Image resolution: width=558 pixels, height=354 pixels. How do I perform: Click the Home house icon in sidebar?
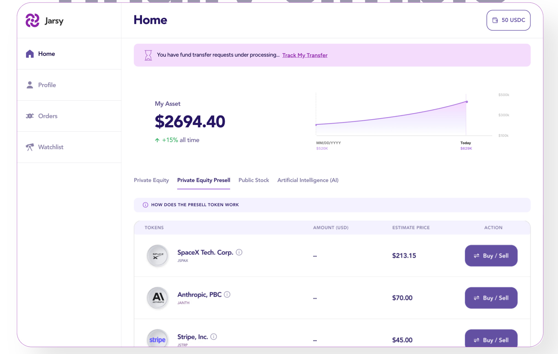tap(30, 54)
